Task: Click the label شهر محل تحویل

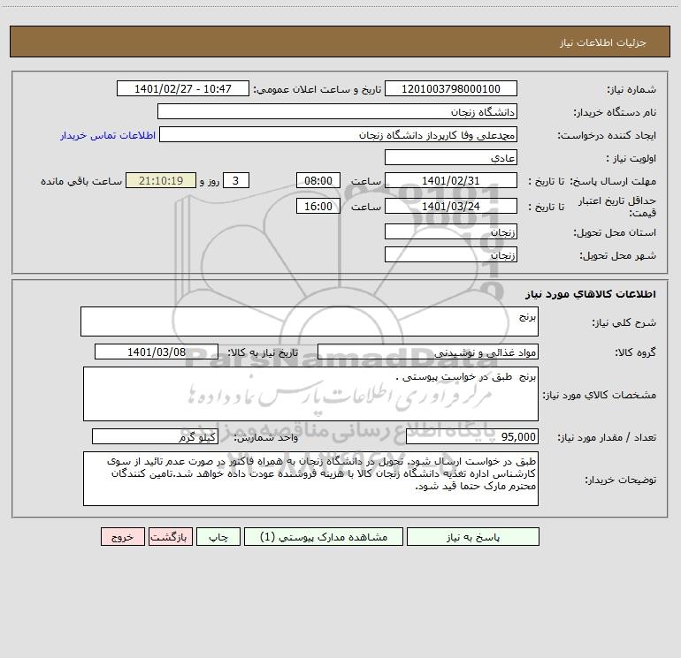Action: click(x=618, y=255)
